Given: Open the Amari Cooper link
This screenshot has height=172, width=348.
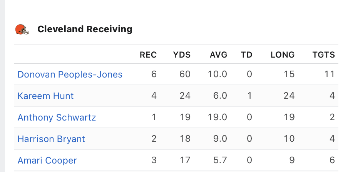Looking at the screenshot, I should tap(47, 160).
